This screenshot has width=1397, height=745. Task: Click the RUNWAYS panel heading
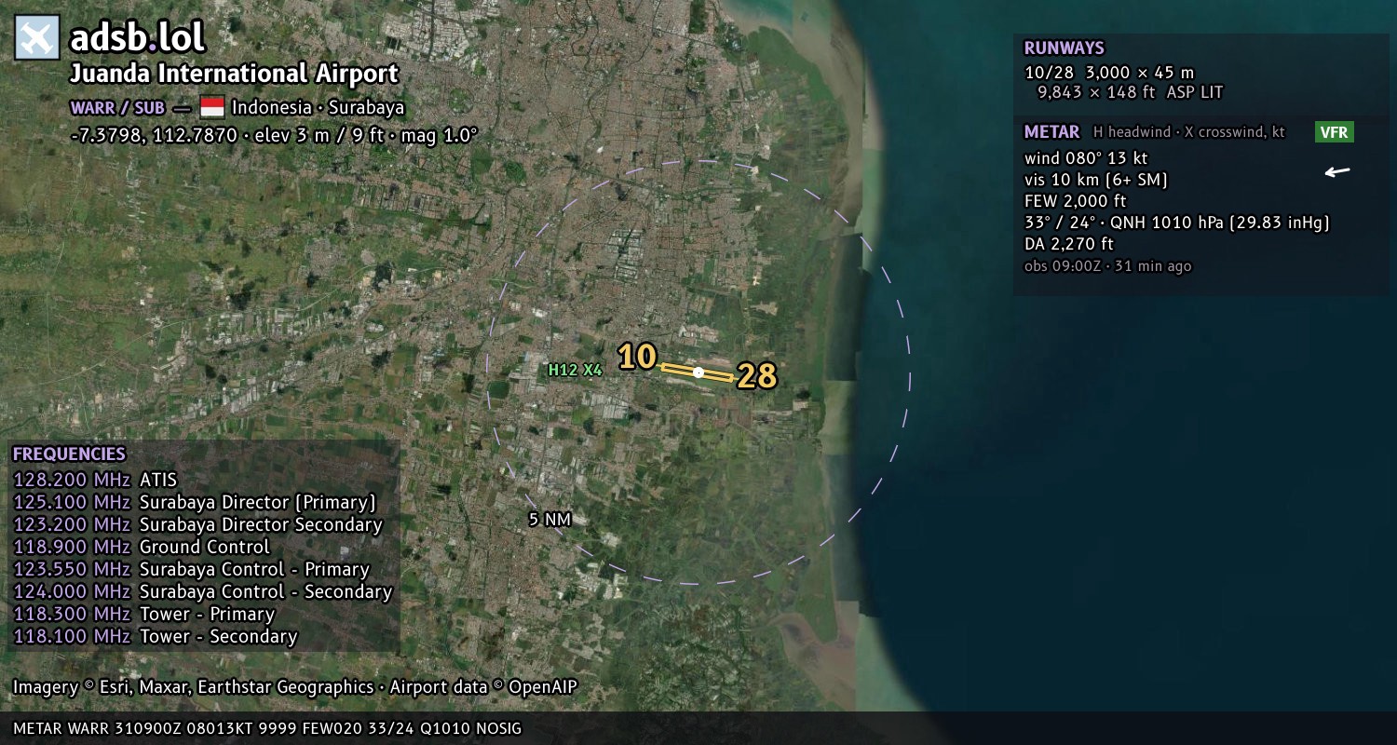(x=1064, y=48)
